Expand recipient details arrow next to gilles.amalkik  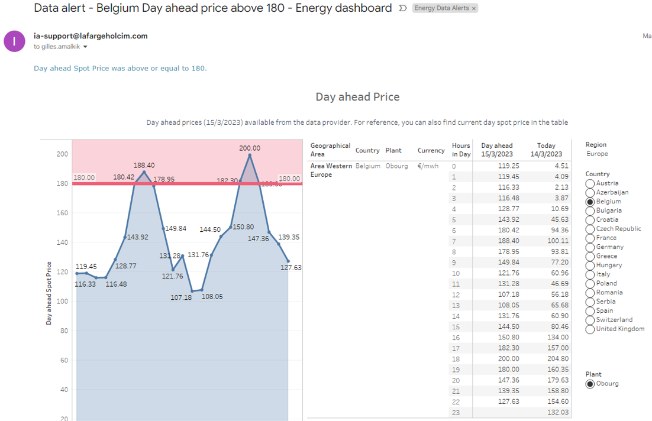tap(85, 47)
